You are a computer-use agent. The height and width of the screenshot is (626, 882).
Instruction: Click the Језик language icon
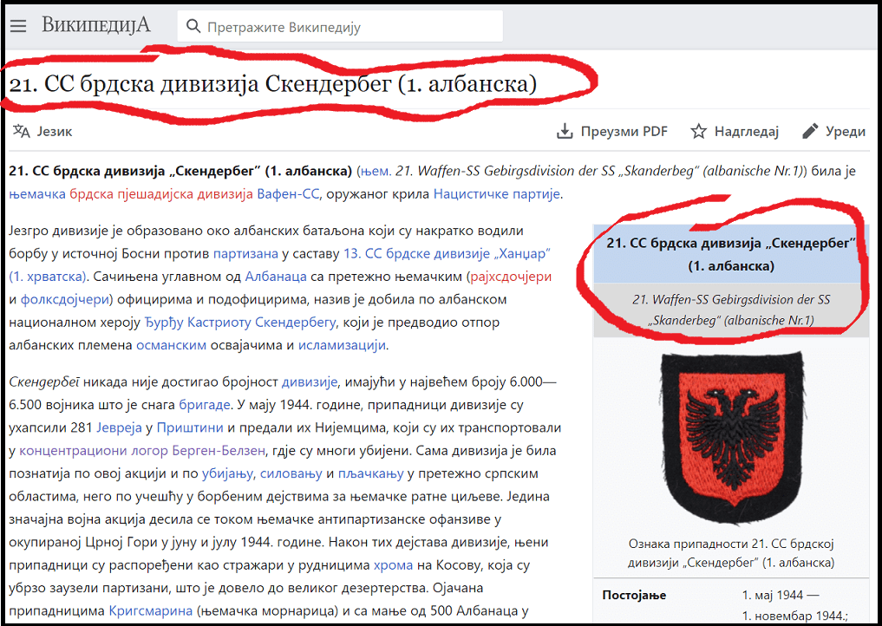click(22, 132)
